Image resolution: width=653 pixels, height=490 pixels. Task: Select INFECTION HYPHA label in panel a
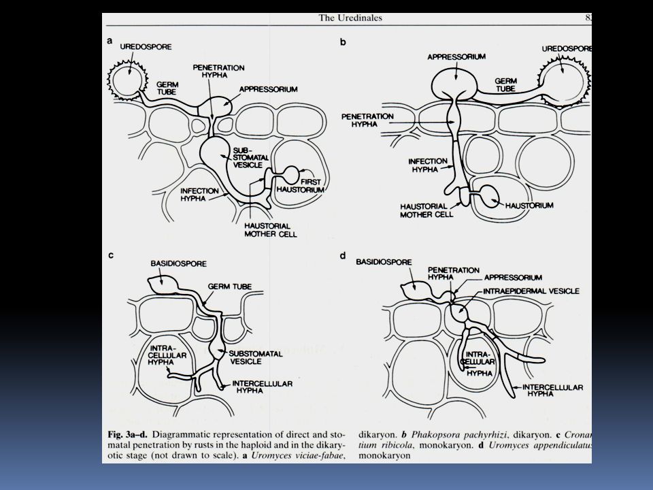pyautogui.click(x=199, y=195)
